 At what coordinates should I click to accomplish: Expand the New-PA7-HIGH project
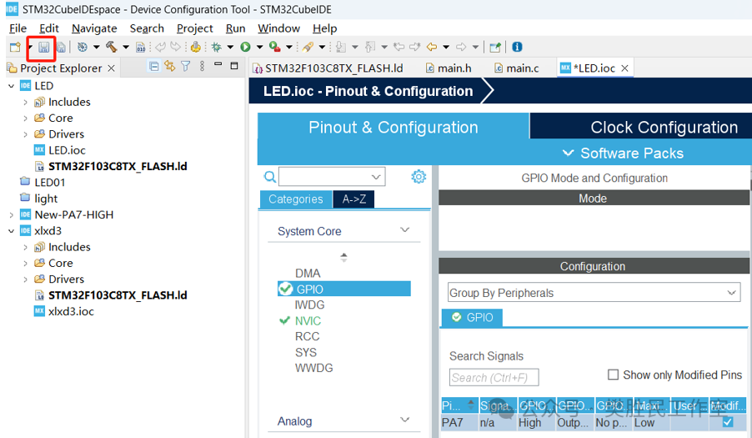point(12,215)
